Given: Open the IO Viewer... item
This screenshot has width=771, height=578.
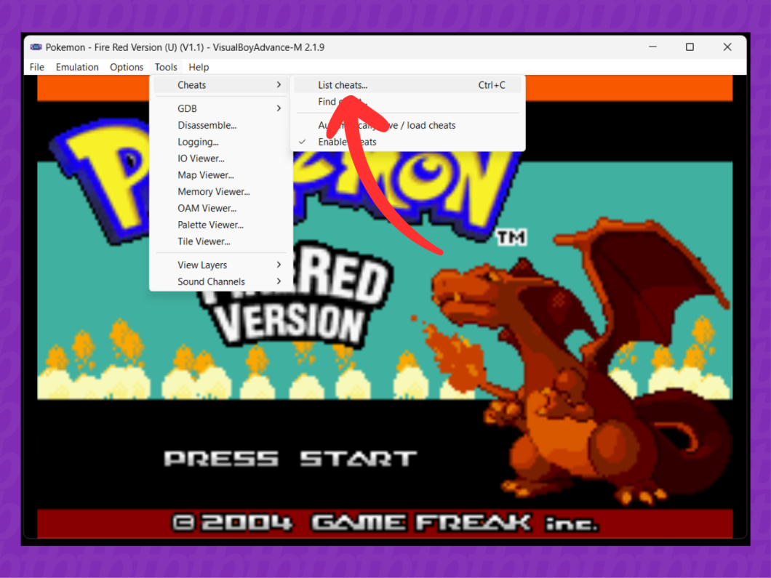Looking at the screenshot, I should coord(221,158).
